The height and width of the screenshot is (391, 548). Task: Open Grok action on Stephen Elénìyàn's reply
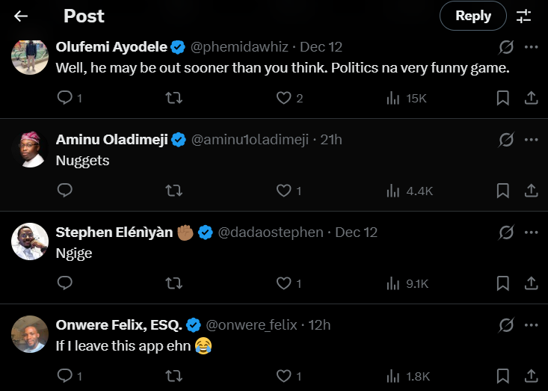[x=506, y=233]
